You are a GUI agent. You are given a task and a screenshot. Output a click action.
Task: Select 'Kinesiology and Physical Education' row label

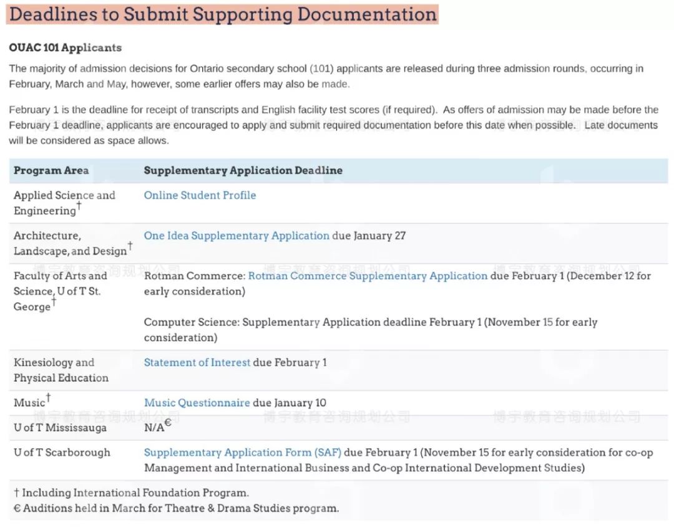pyautogui.click(x=61, y=370)
